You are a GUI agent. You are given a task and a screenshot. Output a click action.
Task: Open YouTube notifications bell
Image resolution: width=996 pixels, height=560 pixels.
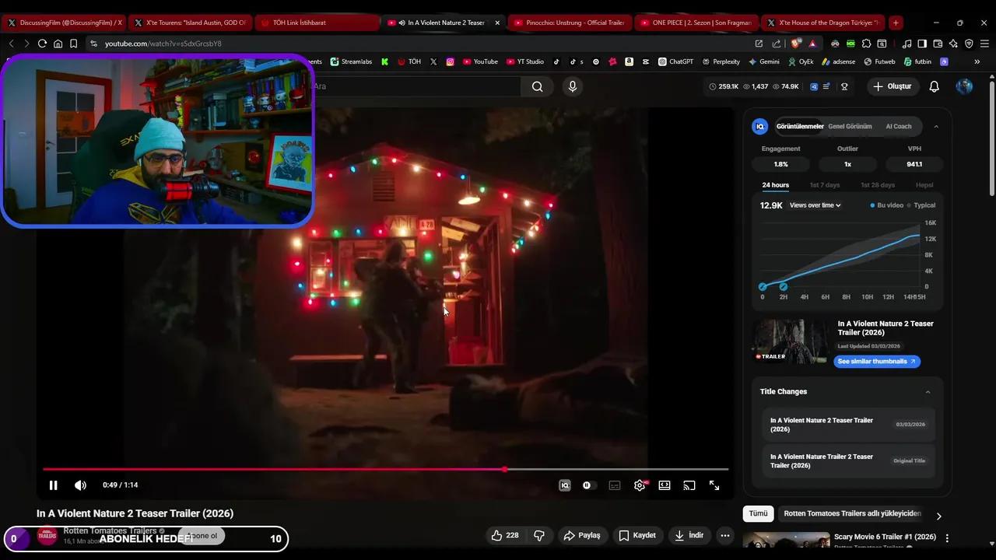point(935,86)
